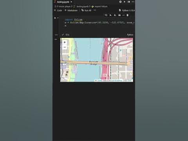Open cell toolbar more actions ellipsis
Viewport: 188px width, 141px height.
click(123, 15)
